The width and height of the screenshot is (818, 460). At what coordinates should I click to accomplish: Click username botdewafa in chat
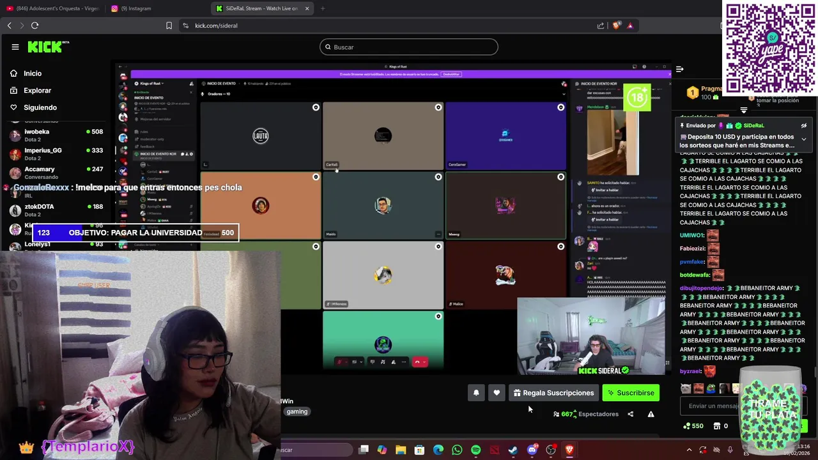coord(695,275)
